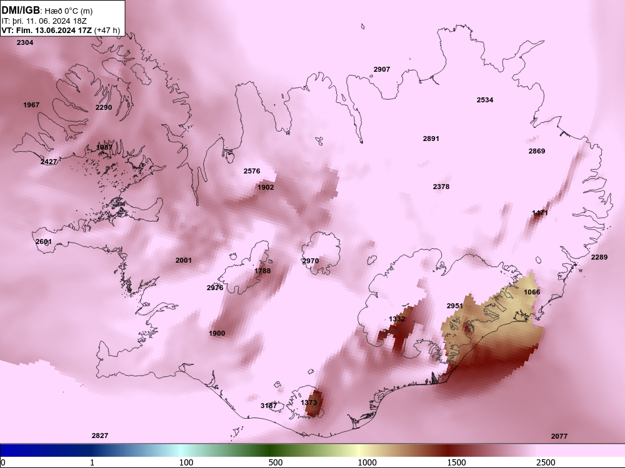Select the 1900 value in southwest
Viewport: 625px width, 468px height.
(217, 333)
